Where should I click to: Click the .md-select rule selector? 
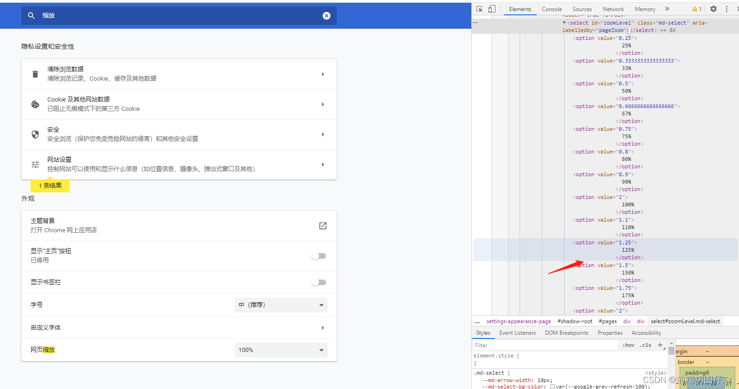489,373
